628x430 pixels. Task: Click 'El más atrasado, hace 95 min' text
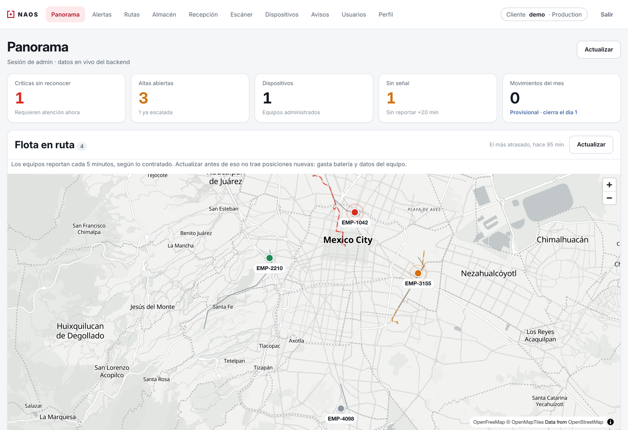[x=527, y=145]
